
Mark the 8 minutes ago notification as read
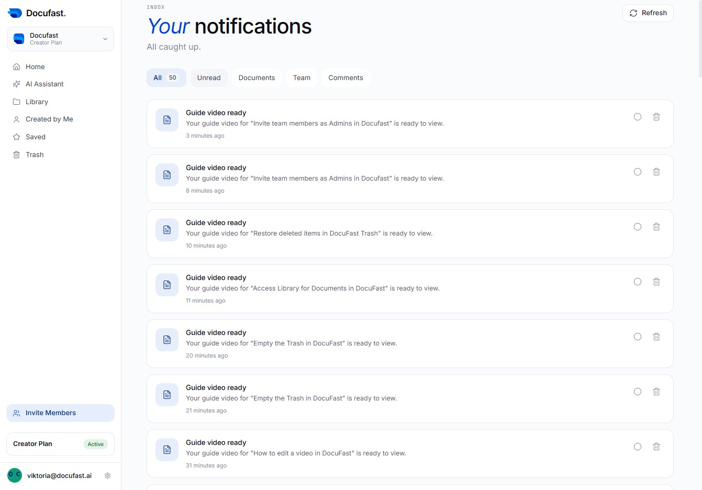(638, 172)
